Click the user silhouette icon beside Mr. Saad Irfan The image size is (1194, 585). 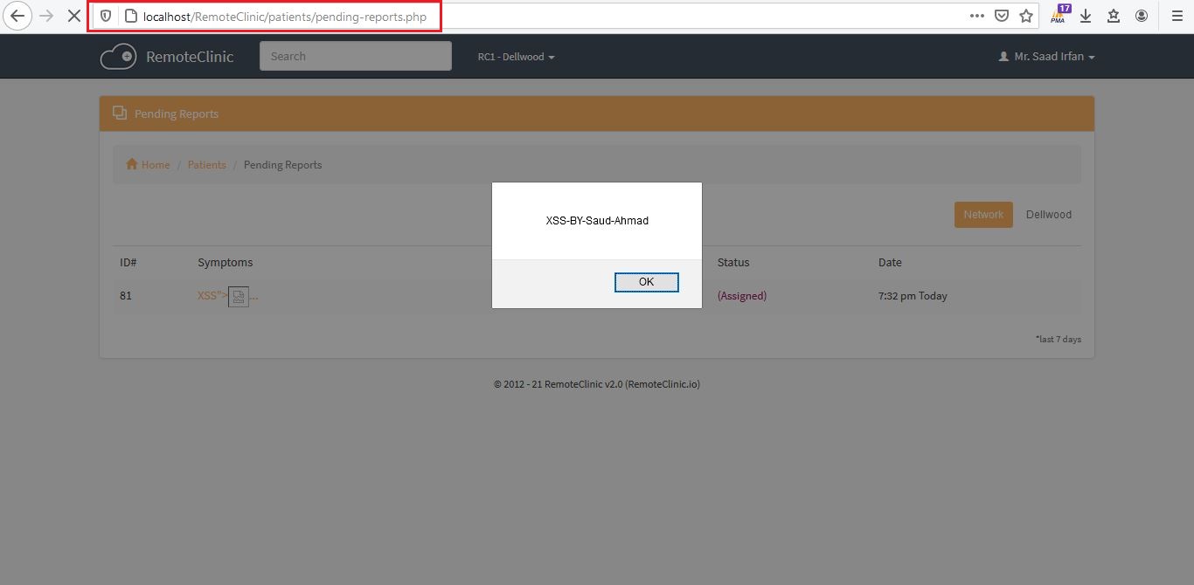pyautogui.click(x=1003, y=57)
